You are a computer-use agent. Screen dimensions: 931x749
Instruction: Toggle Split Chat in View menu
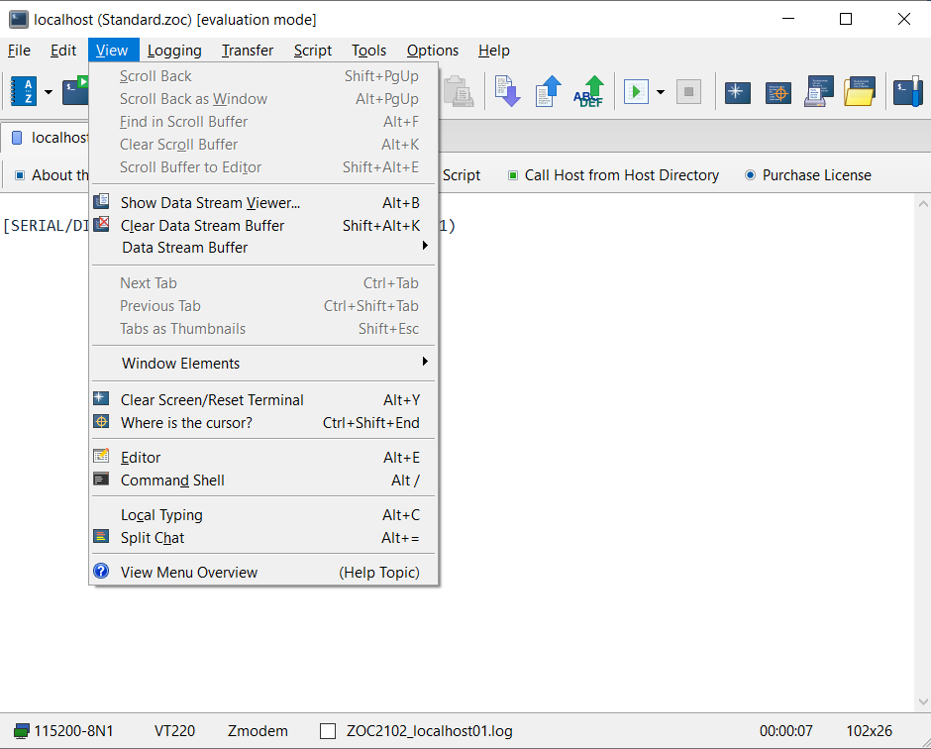click(263, 538)
